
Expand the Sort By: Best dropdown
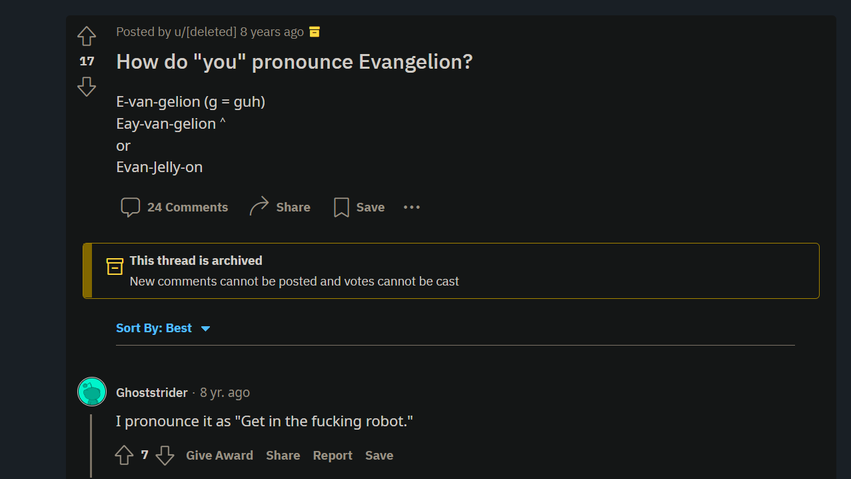(163, 328)
